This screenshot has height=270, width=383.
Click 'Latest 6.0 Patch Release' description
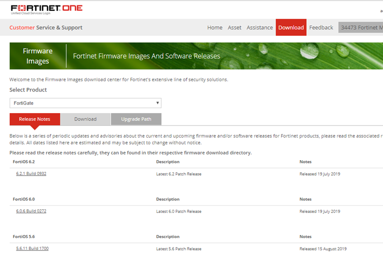(x=179, y=211)
